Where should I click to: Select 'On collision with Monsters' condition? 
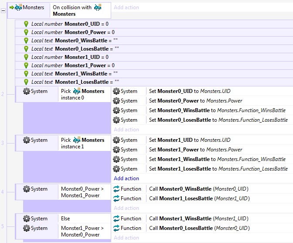pyautogui.click(x=81, y=10)
